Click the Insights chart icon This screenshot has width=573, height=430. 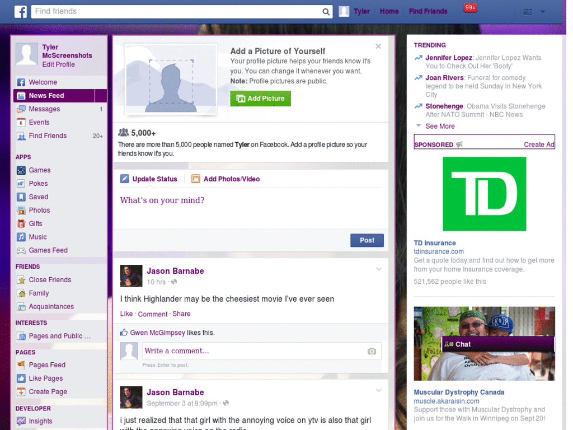[21, 421]
